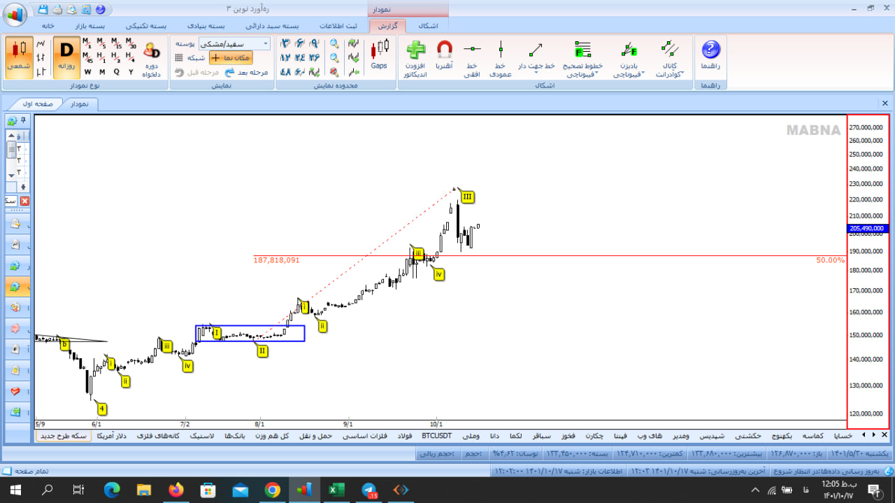Open Telegram from the taskbar
Viewport: 895px width, 503px height.
coord(368,490)
